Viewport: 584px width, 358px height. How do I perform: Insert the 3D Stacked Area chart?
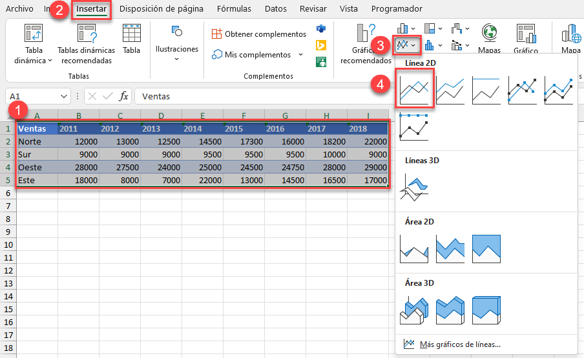[450, 310]
